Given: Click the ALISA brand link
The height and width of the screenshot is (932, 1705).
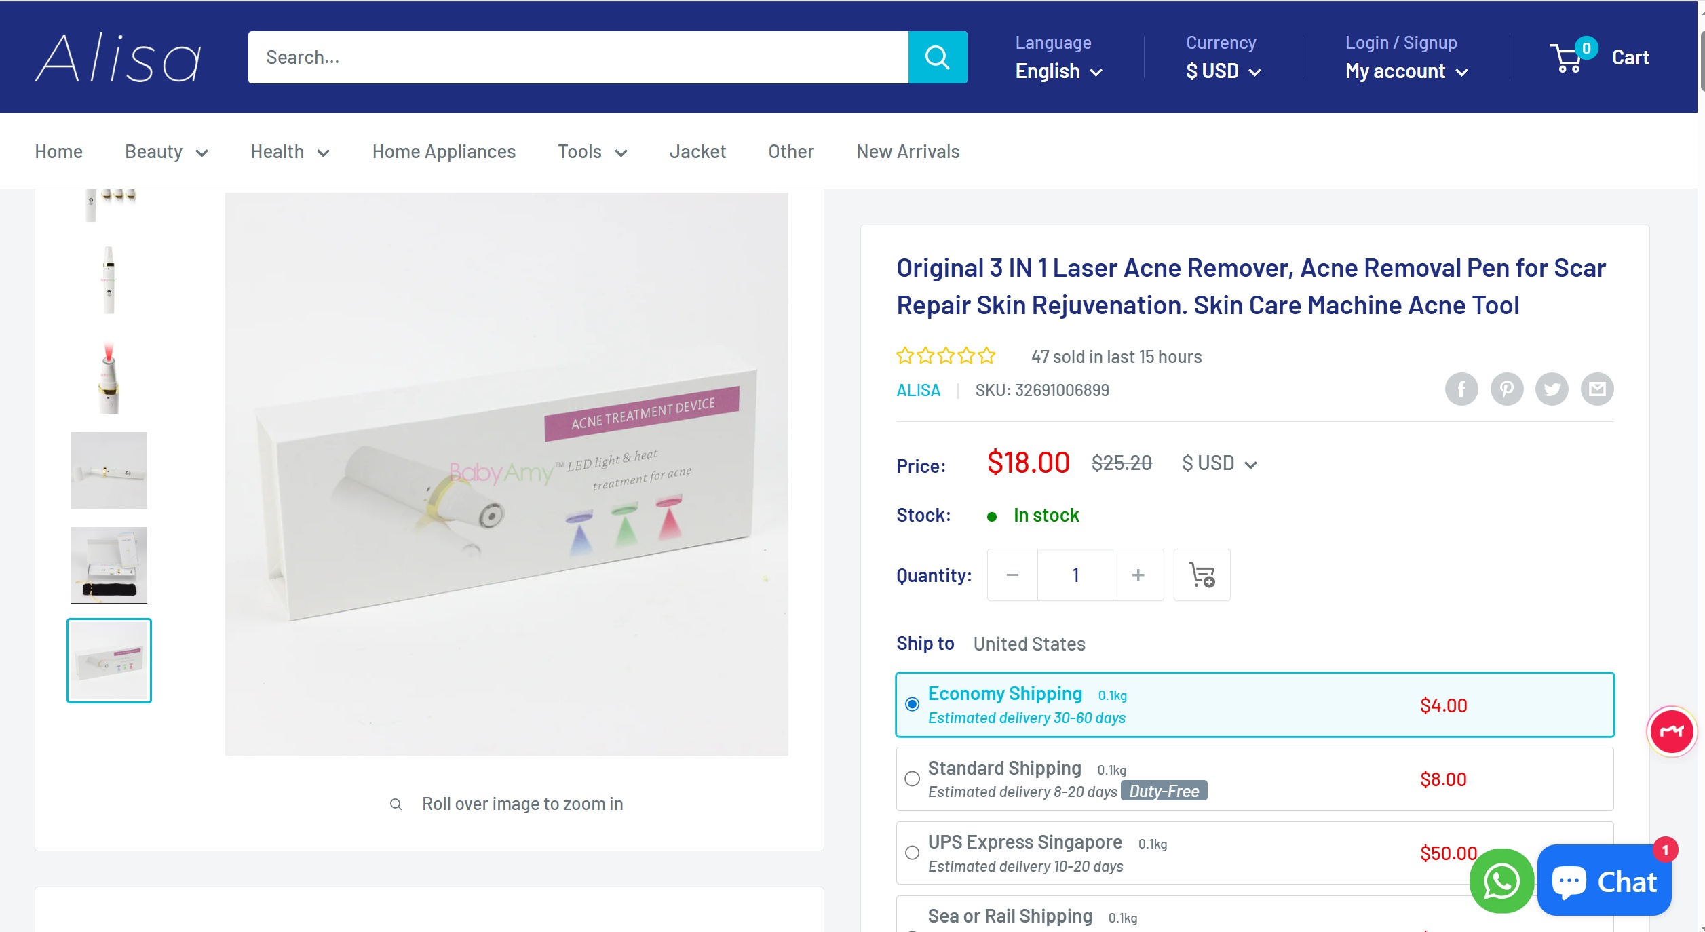Looking at the screenshot, I should 918,391.
